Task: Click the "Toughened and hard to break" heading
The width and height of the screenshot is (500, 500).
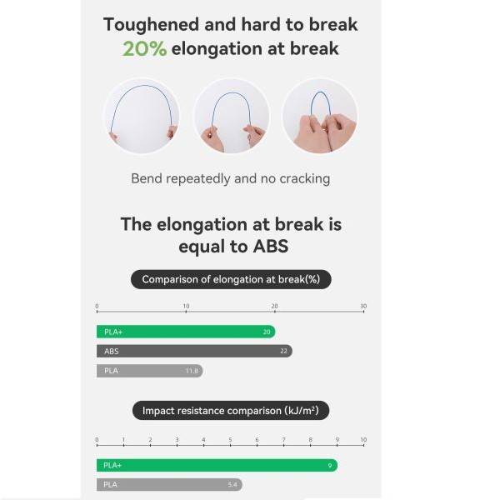Action: (x=231, y=24)
